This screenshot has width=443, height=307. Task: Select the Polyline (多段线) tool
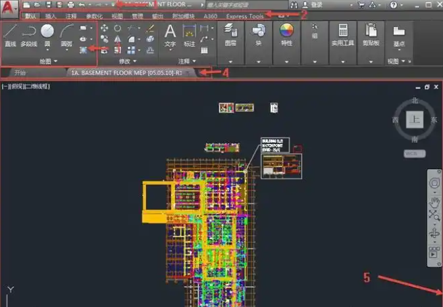28,33
